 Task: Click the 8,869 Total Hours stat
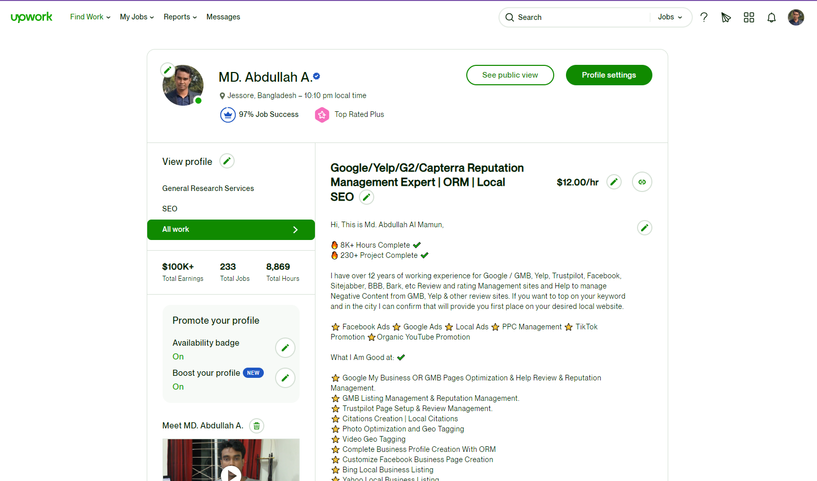pyautogui.click(x=283, y=272)
